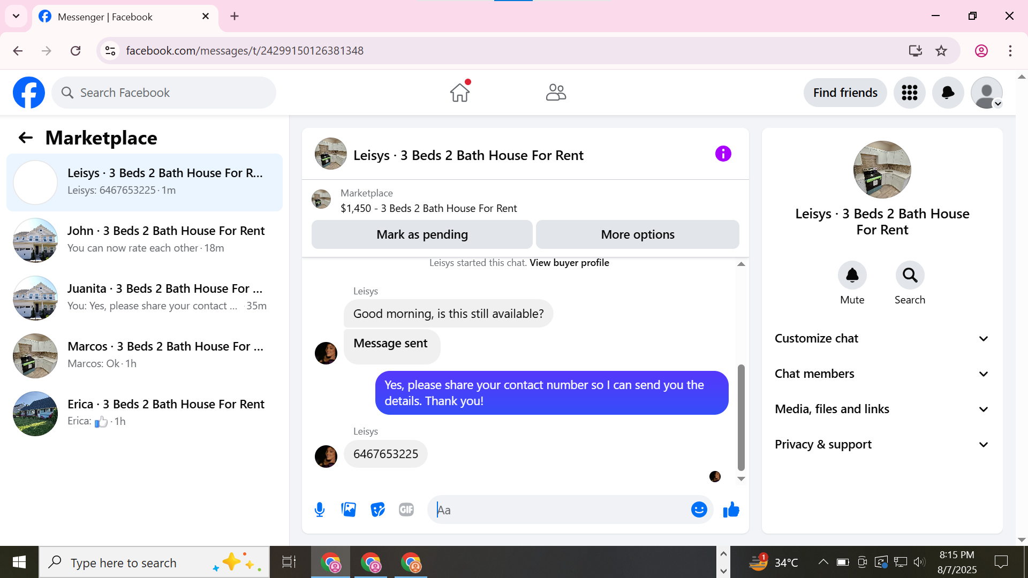Open Windows notification center
Screen dimensions: 1028x578
1001,562
